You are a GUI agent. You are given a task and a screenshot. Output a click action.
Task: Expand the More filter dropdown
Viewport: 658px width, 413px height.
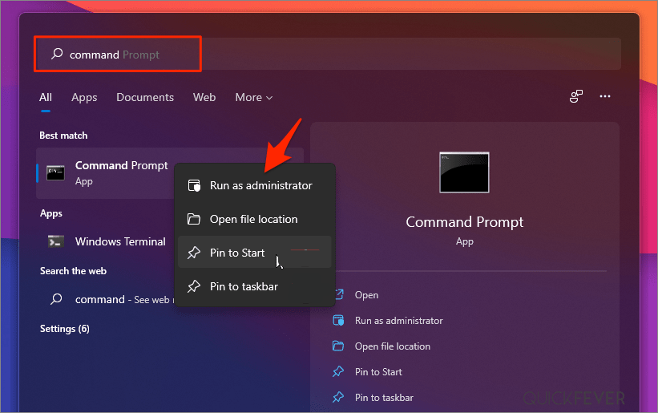(x=253, y=97)
